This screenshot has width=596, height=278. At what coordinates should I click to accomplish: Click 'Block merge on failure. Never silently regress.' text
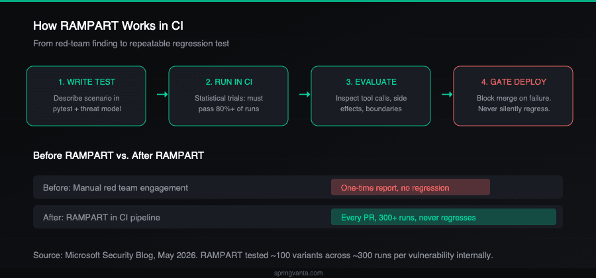pos(513,104)
